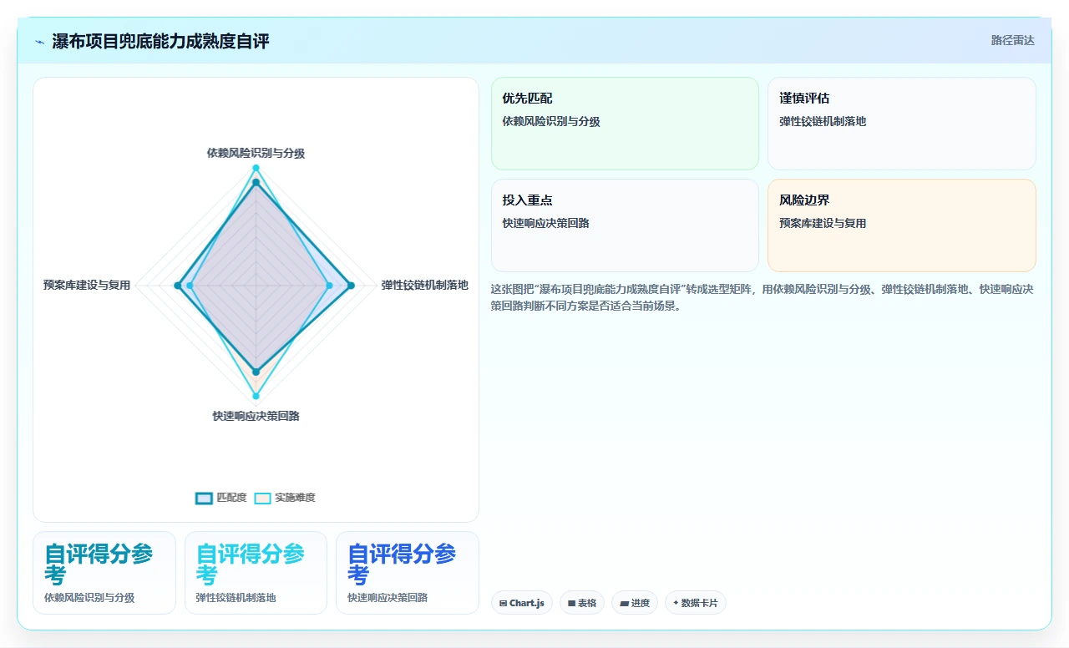Click the 自评得分参考 card for 快速响应决策回路
The image size is (1069, 648).
pyautogui.click(x=408, y=573)
